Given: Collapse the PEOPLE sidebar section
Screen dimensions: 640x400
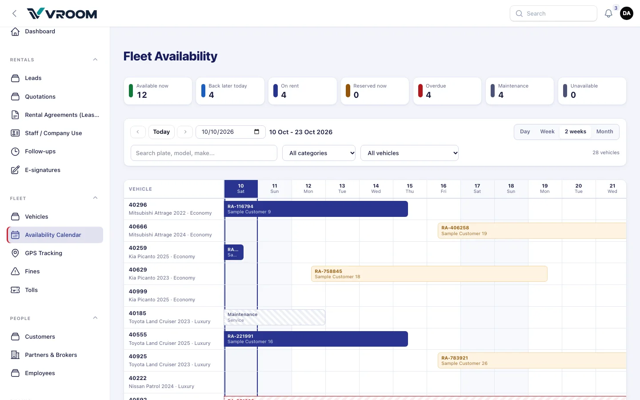Looking at the screenshot, I should [x=95, y=318].
